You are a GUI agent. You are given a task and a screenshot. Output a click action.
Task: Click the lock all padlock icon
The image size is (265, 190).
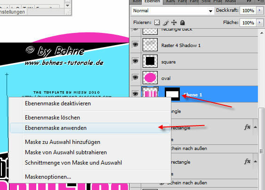pos(182,23)
